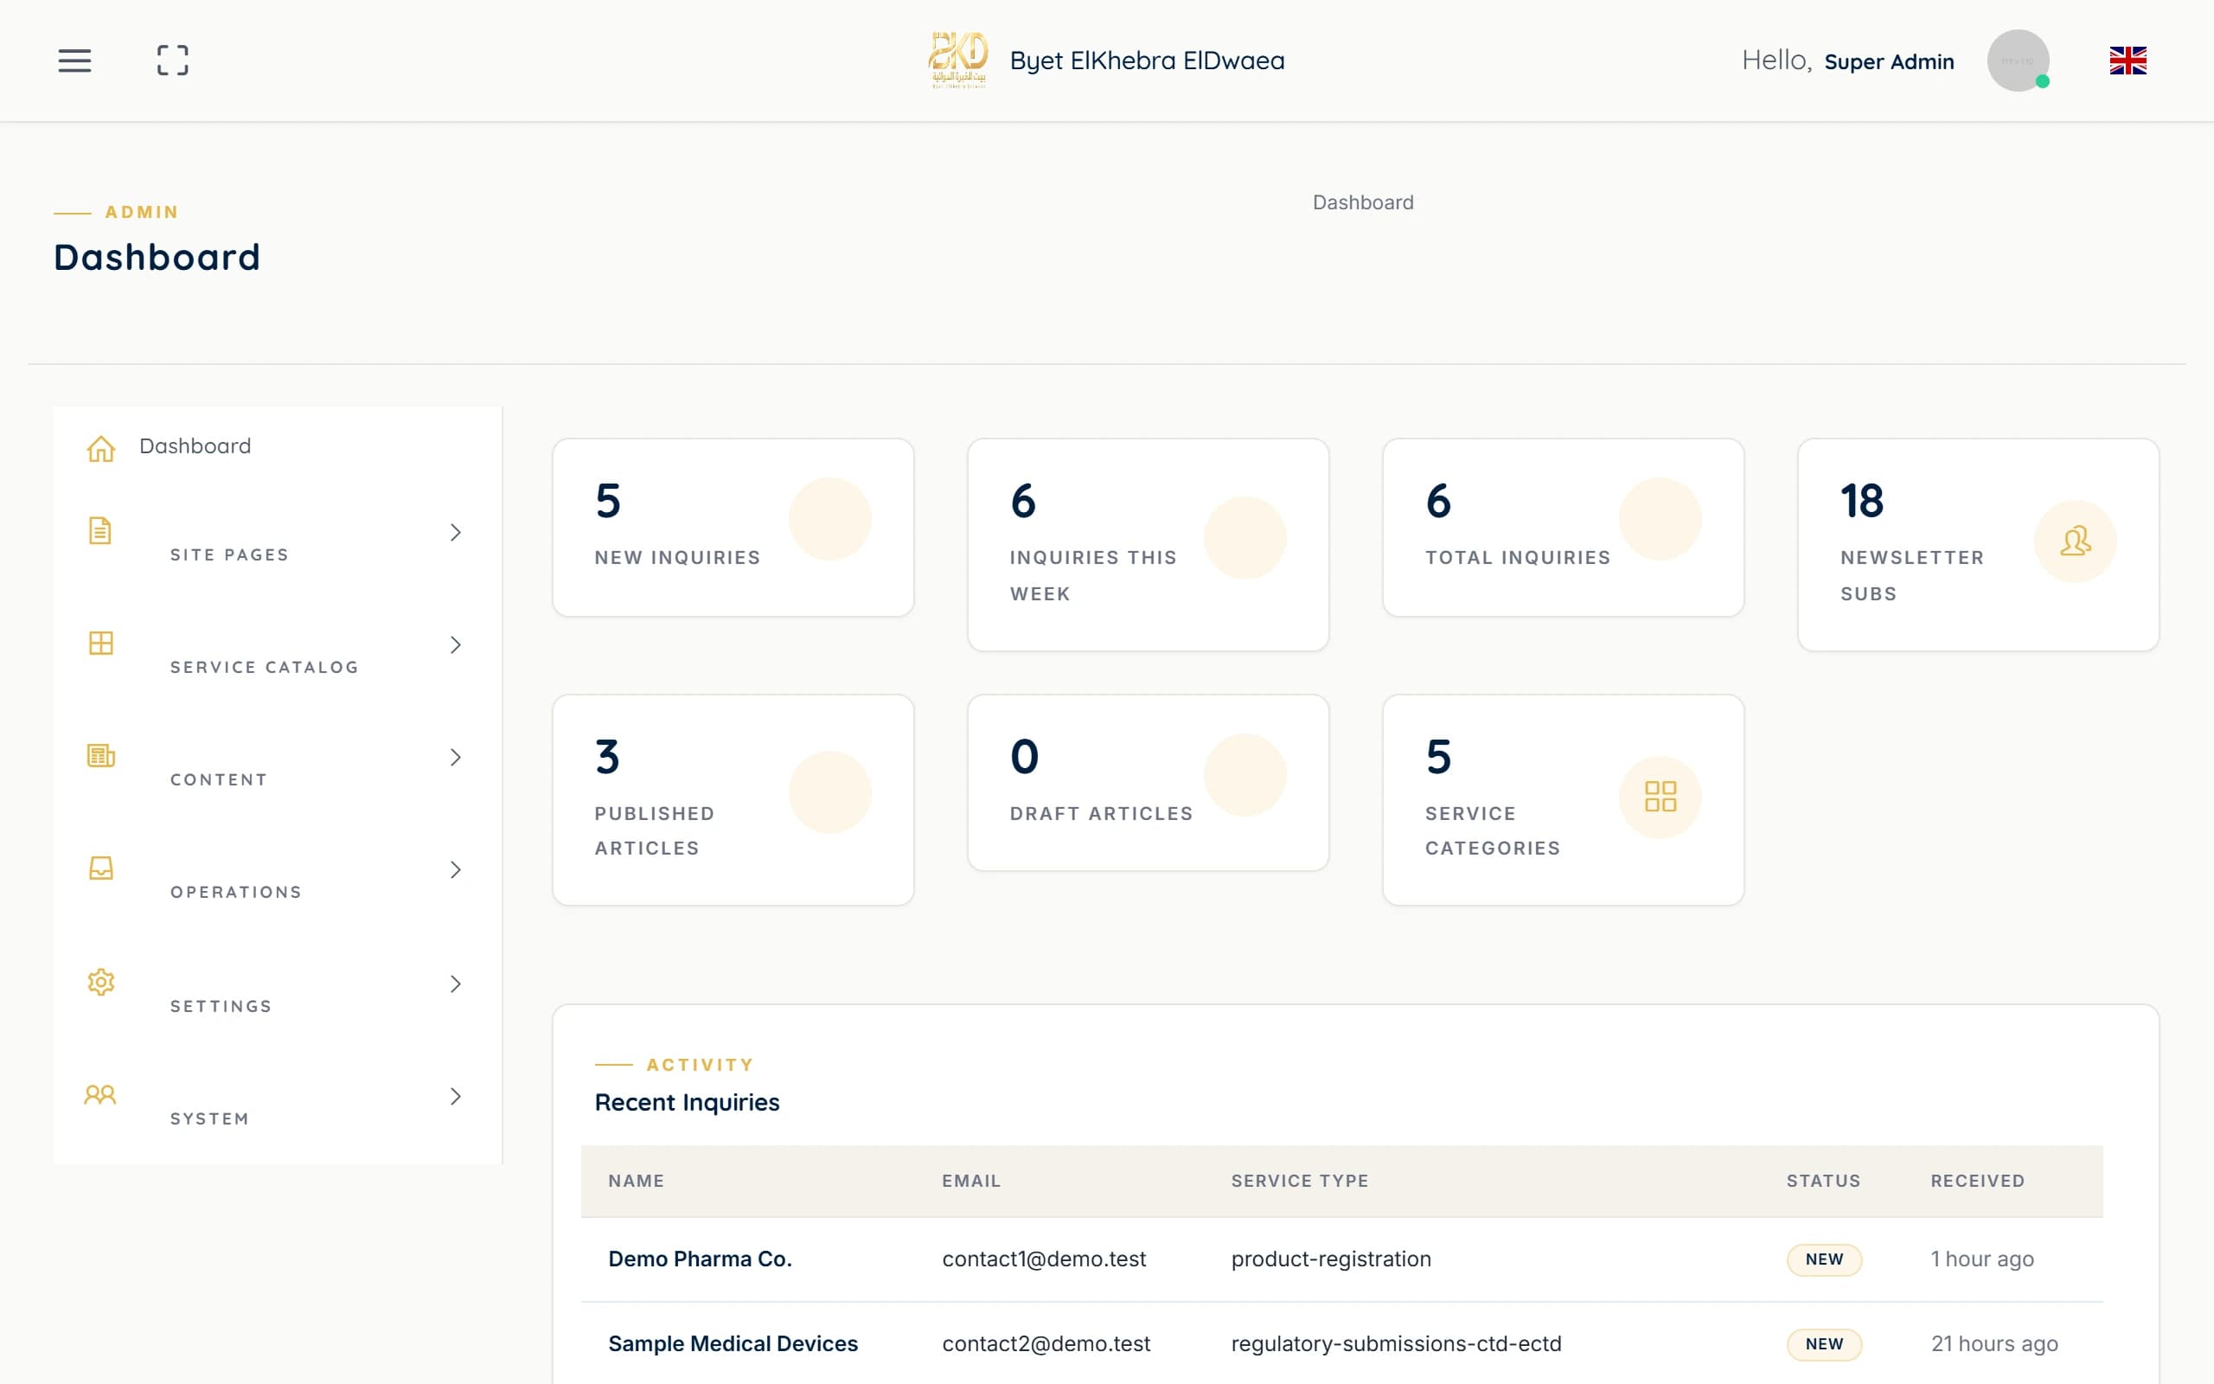The image size is (2214, 1384).
Task: Click the Site Pages document icon
Action: pos(99,531)
